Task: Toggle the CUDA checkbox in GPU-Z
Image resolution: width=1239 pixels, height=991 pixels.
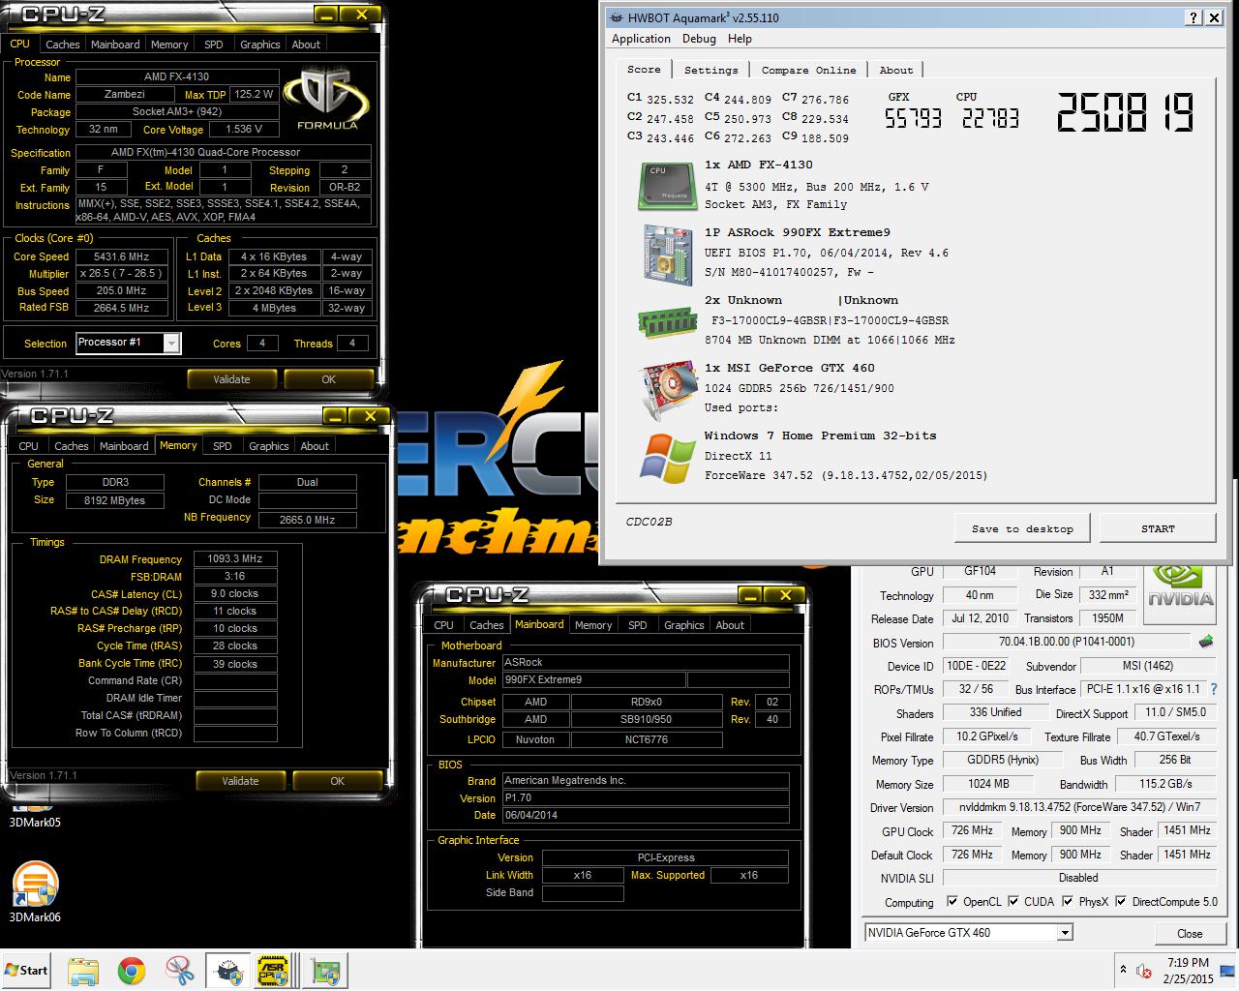Action: click(1013, 902)
